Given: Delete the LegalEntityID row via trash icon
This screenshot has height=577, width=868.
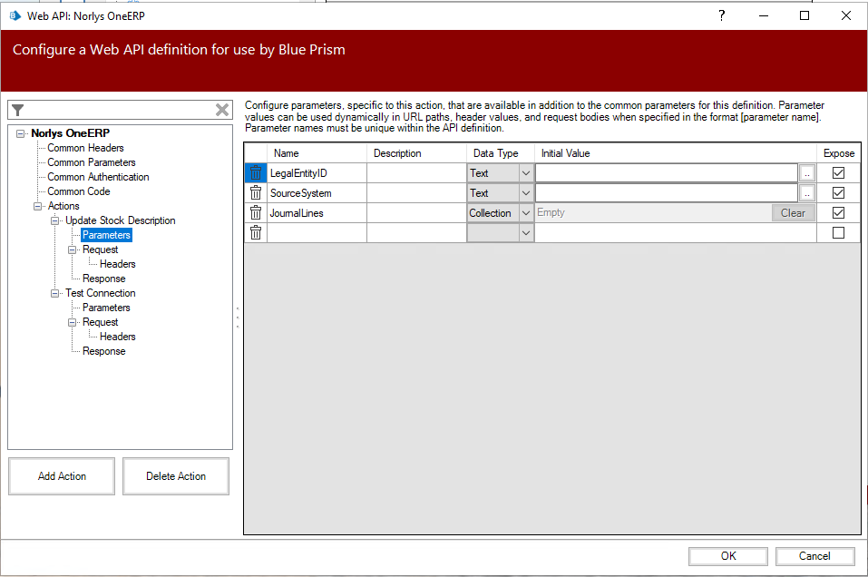Looking at the screenshot, I should (256, 173).
